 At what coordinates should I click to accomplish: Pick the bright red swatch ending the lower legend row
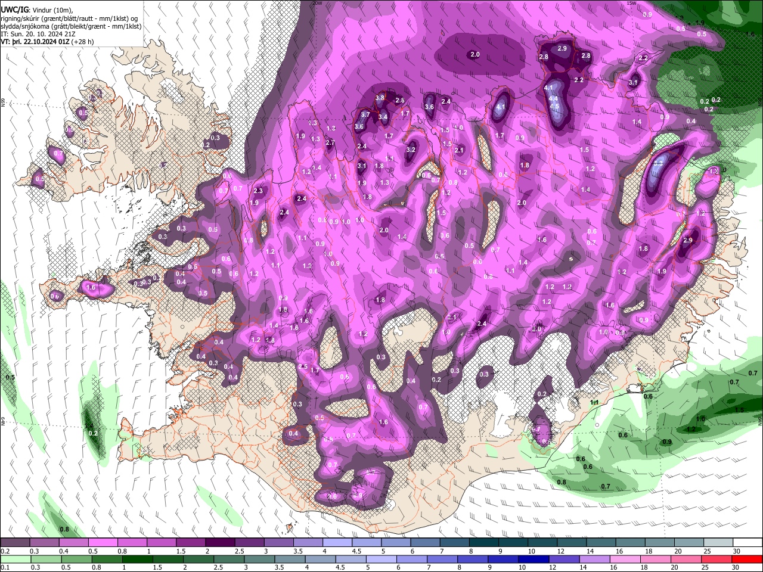tap(747, 559)
